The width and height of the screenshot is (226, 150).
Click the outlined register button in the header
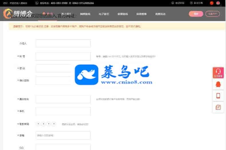[213, 14]
